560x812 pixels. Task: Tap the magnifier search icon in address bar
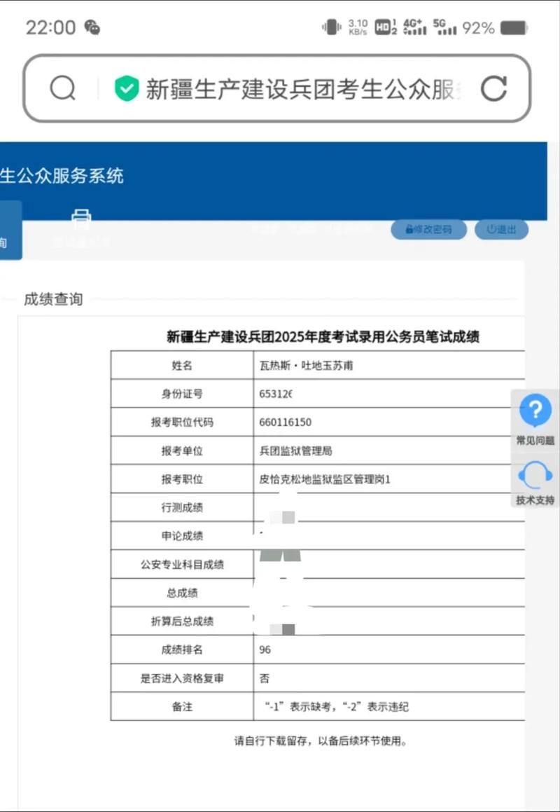coord(62,88)
